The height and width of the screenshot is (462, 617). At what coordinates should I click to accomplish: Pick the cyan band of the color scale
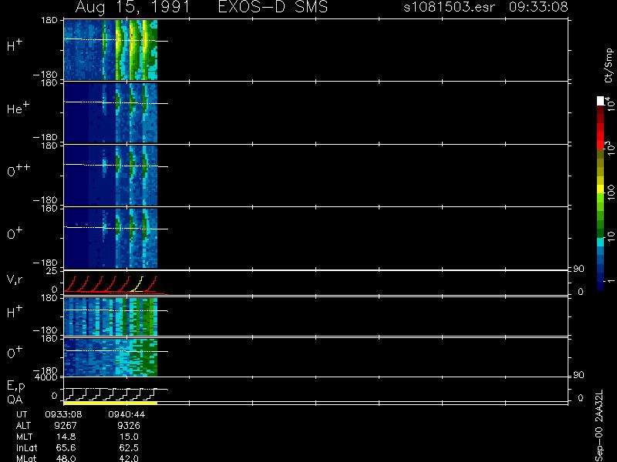point(601,242)
